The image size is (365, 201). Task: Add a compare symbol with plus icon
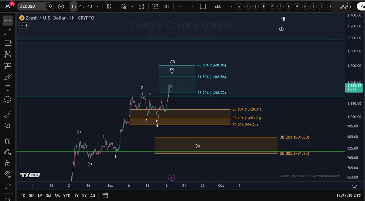(x=61, y=6)
